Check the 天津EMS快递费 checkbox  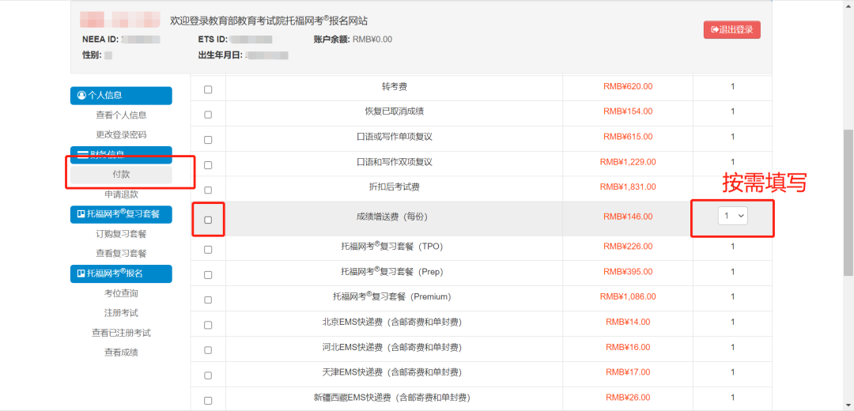[208, 375]
